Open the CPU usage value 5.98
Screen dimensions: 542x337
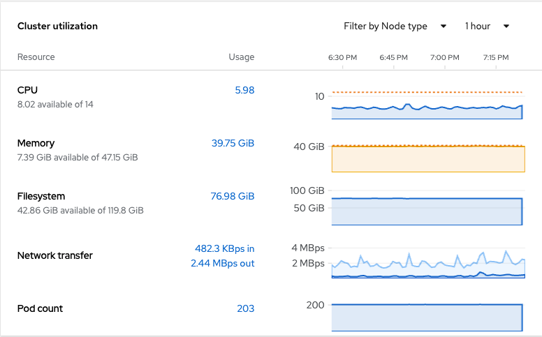pyautogui.click(x=244, y=90)
